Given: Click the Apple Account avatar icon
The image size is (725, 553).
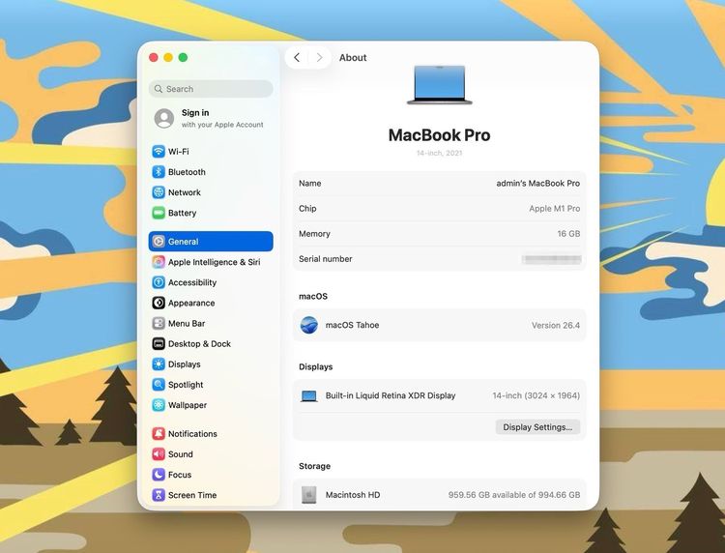Looking at the screenshot, I should pos(164,118).
